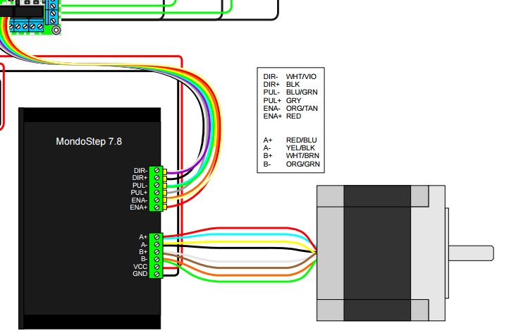Click the blue terminal block at top-left
This screenshot has width=516, height=331.
click(x=28, y=26)
